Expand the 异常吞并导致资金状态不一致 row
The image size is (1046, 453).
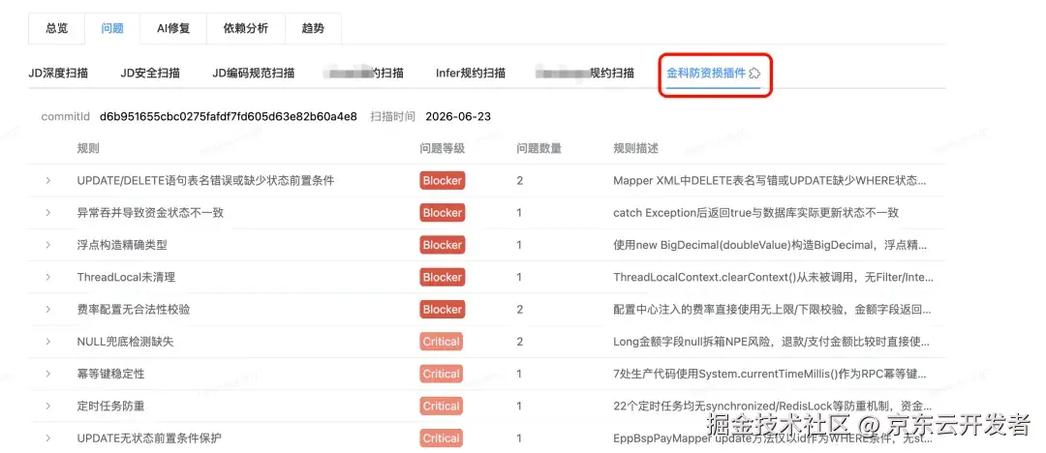[x=48, y=212]
